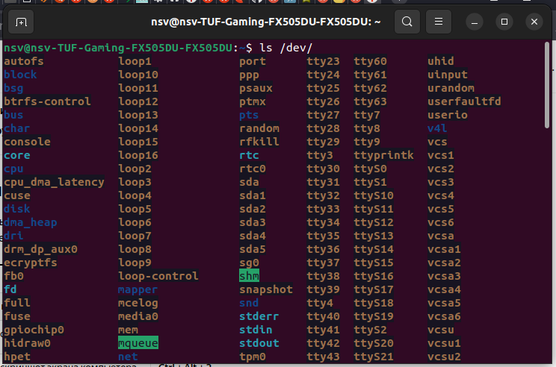Click the 'hpet' entry
556x367 pixels.
(x=16, y=357)
